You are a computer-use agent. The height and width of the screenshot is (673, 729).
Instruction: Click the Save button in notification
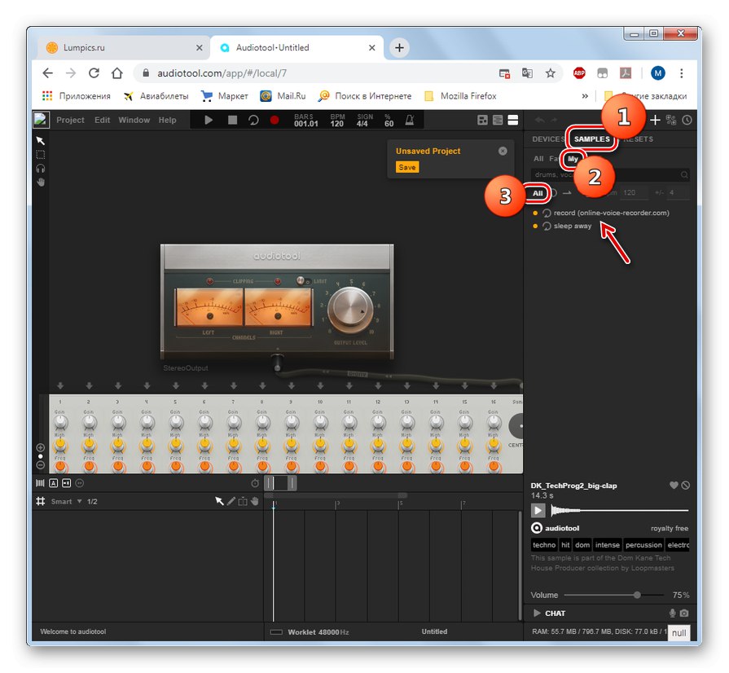tap(407, 167)
